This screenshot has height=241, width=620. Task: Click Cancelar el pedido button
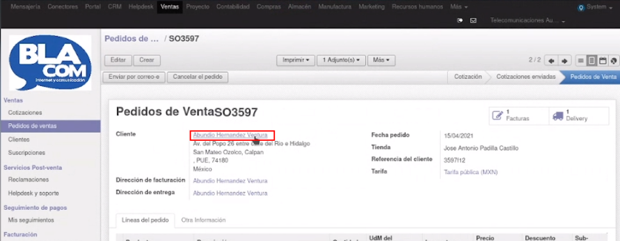pyautogui.click(x=198, y=77)
